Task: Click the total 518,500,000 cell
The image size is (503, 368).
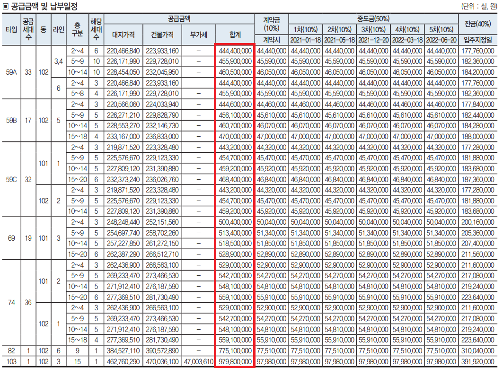Action: pyautogui.click(x=235, y=243)
